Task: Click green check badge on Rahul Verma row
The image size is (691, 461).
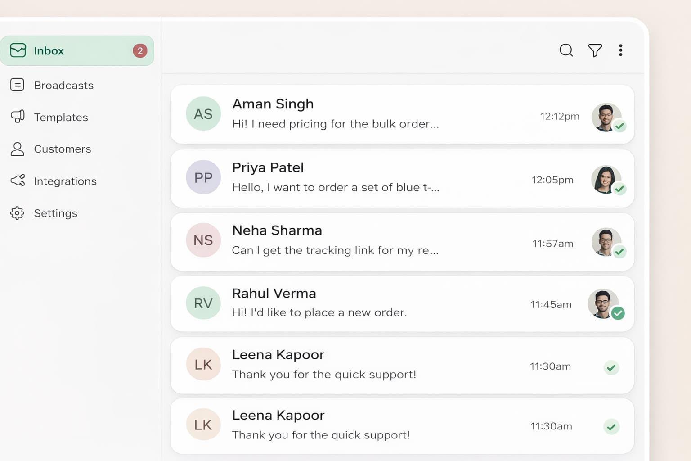Action: [618, 313]
